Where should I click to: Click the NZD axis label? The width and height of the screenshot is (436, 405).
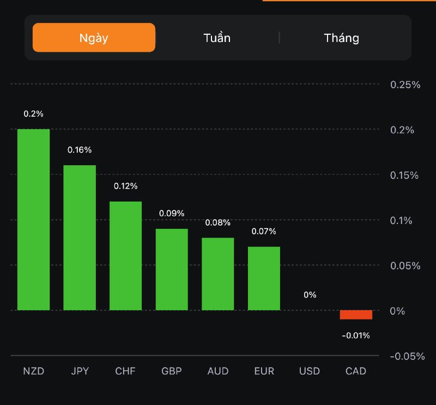pos(33,371)
